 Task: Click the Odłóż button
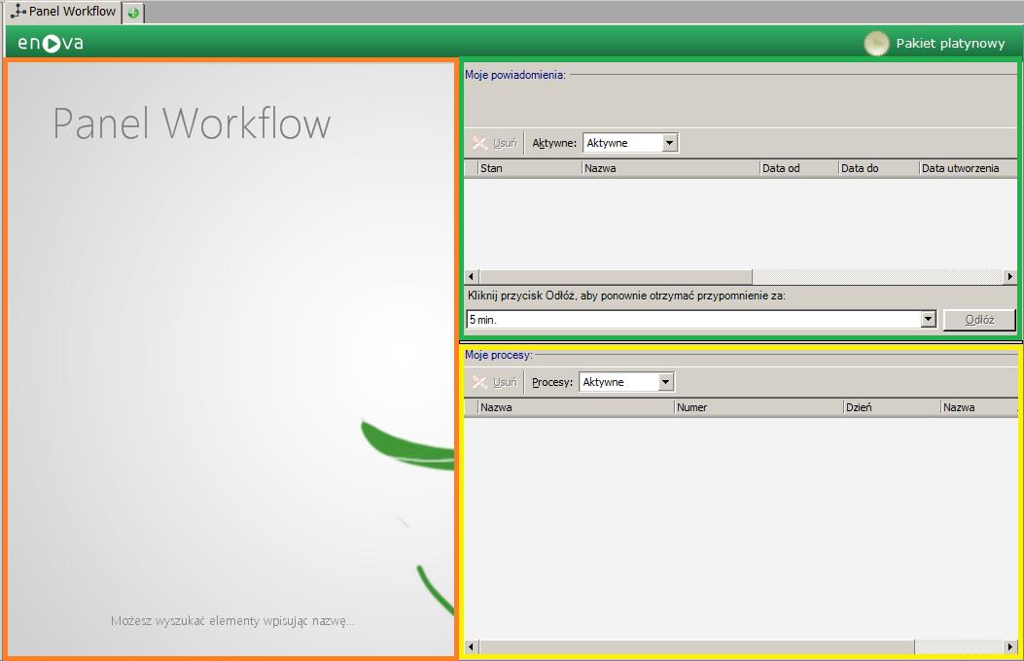click(x=979, y=320)
